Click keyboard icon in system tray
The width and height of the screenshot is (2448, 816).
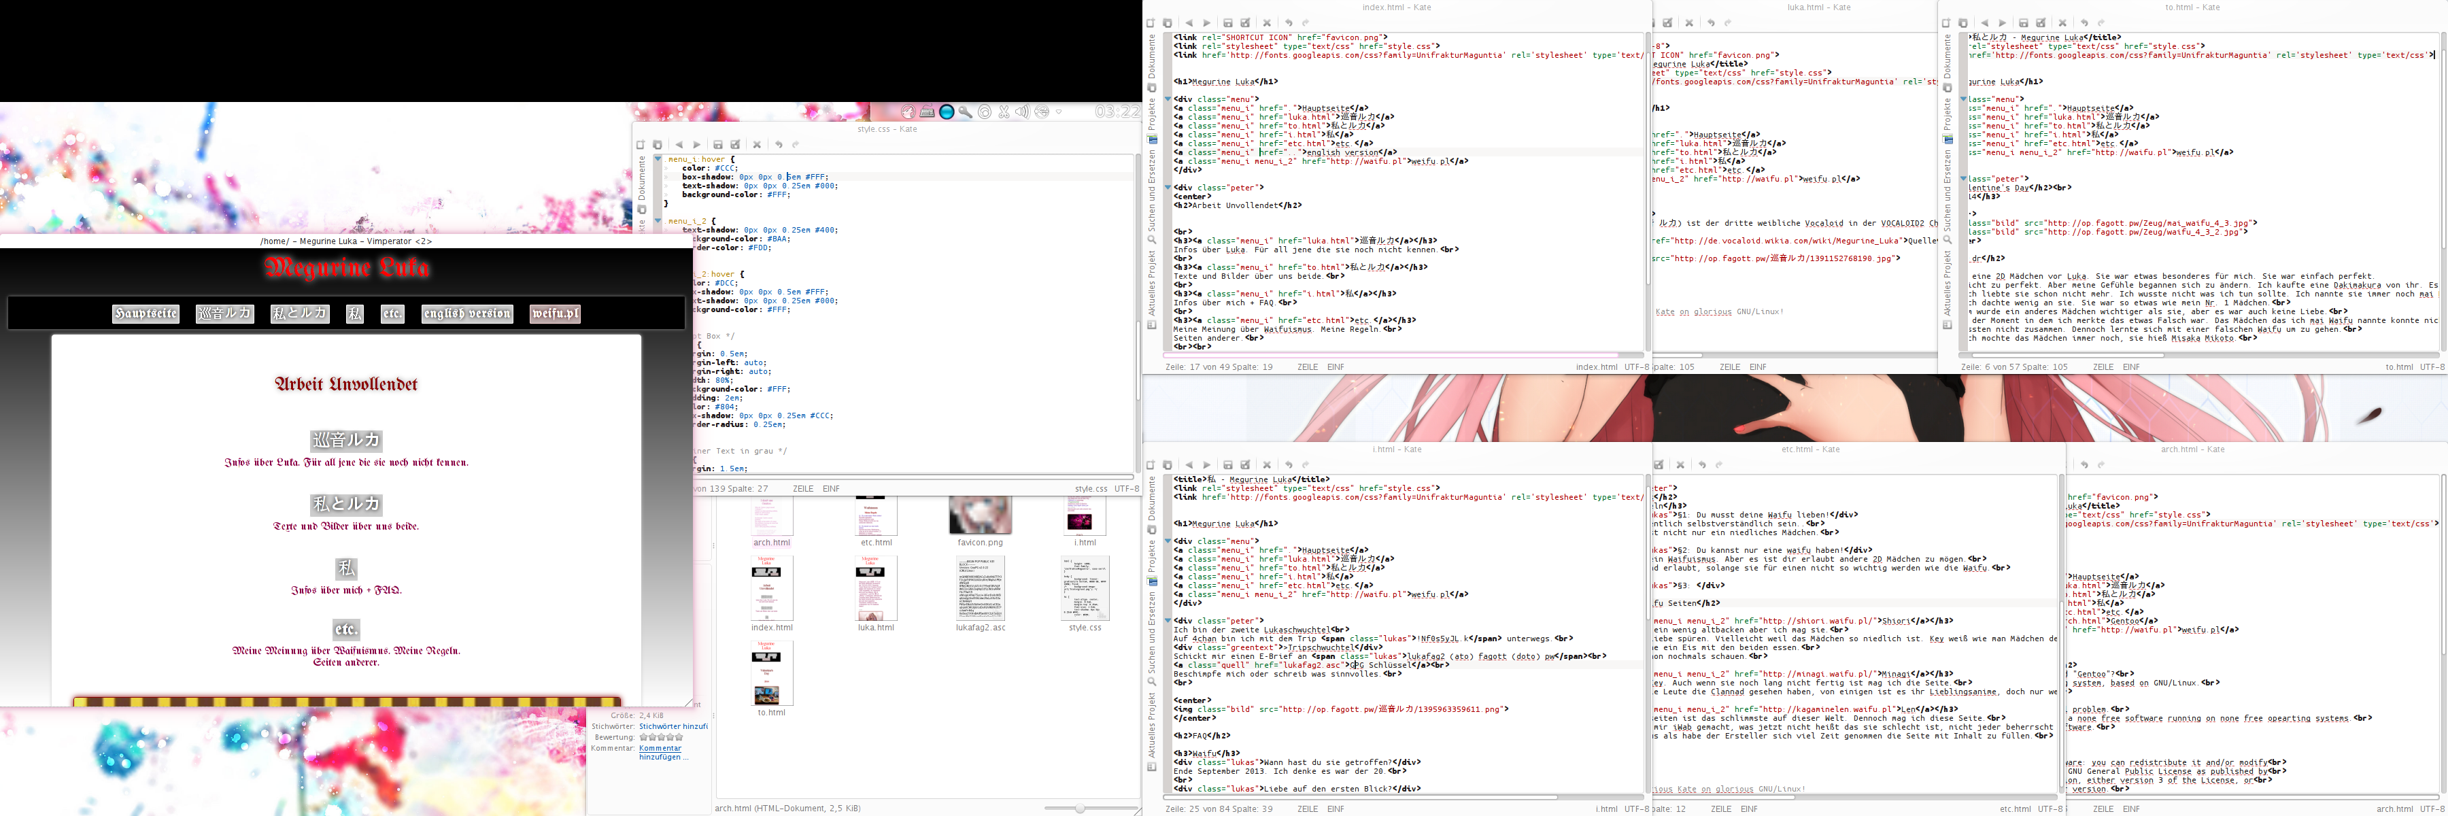(x=927, y=112)
